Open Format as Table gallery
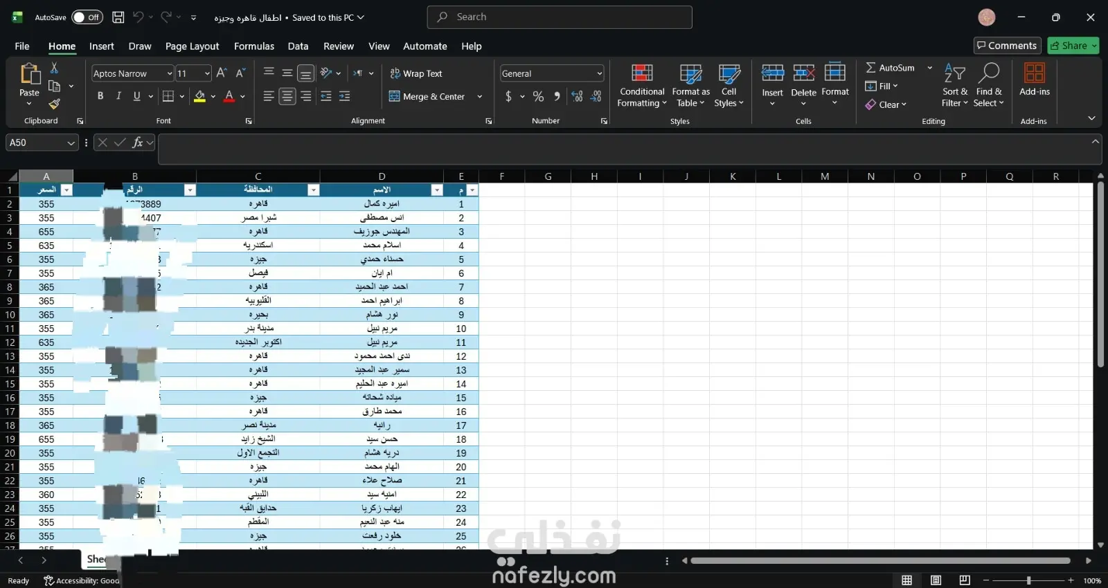Viewport: 1108px width, 588px height. pos(690,86)
